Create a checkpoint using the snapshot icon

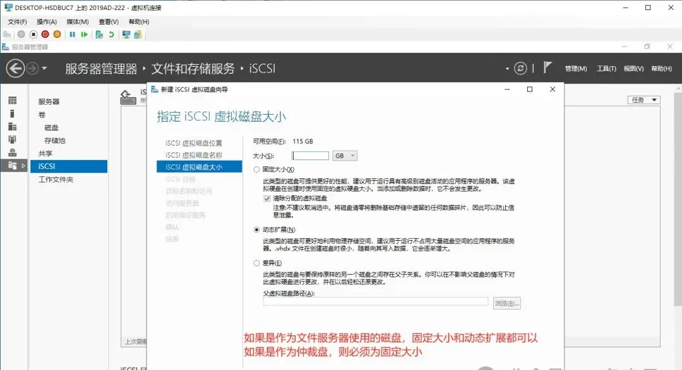tap(99, 34)
